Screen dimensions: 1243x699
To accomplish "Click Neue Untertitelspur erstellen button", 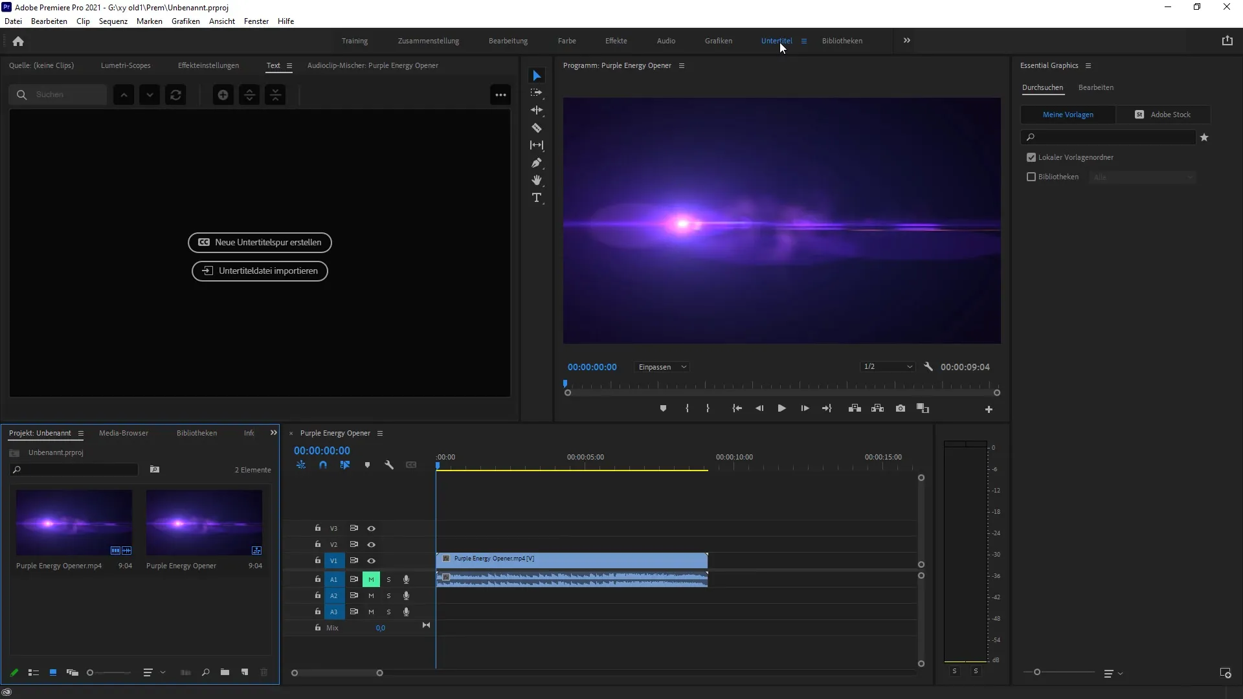I will (260, 243).
